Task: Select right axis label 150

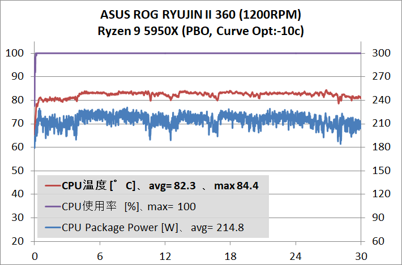Action: pyautogui.click(x=381, y=171)
